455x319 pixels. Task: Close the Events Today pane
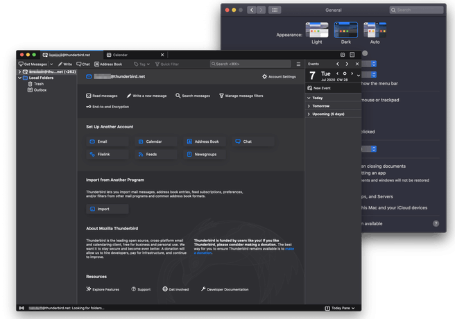click(x=357, y=64)
